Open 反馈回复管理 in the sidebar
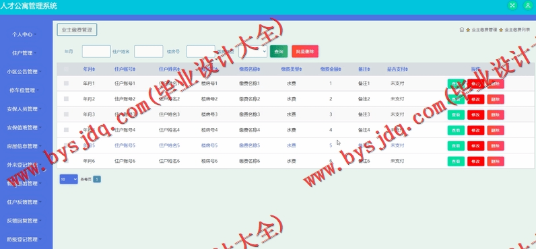This screenshot has width=536, height=249. [24, 221]
